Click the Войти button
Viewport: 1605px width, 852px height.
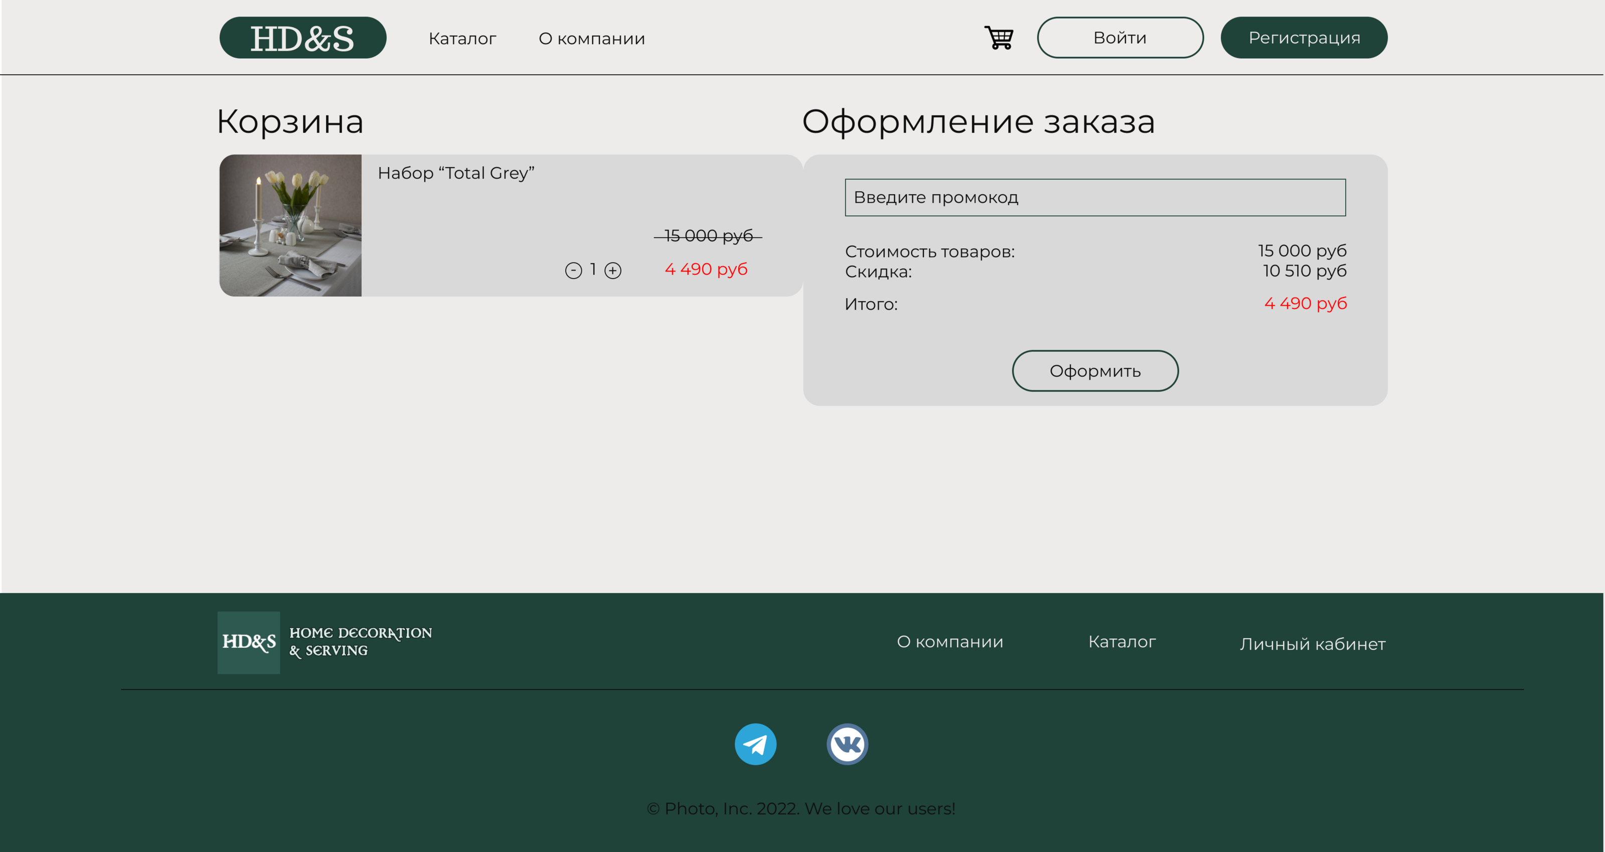(1119, 38)
